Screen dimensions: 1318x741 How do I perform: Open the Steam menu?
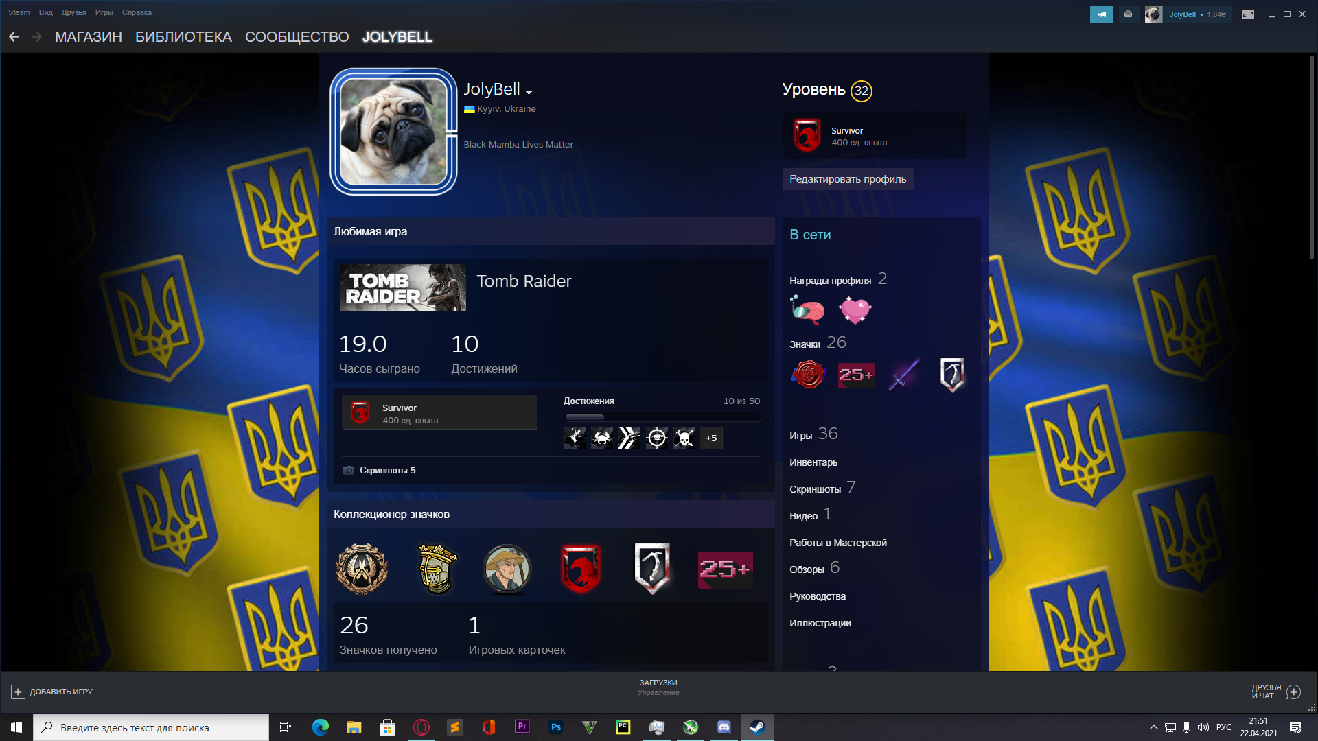pyautogui.click(x=19, y=12)
